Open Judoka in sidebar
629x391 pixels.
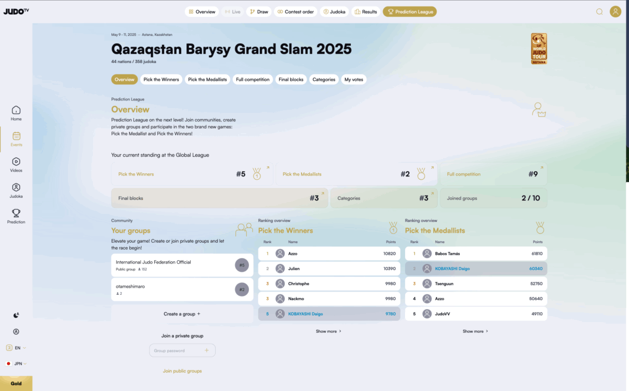(x=16, y=191)
